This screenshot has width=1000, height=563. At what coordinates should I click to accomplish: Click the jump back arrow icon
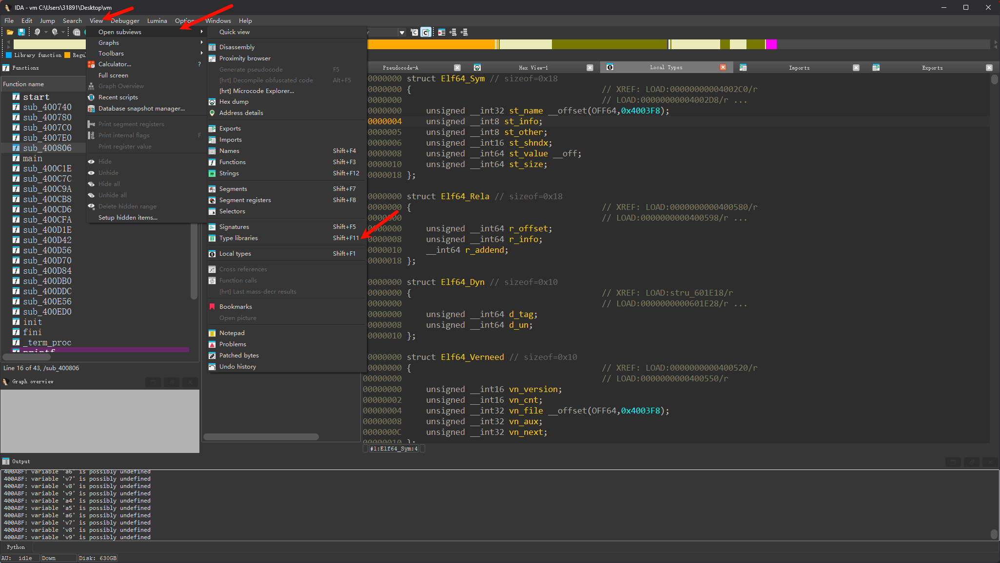click(37, 32)
